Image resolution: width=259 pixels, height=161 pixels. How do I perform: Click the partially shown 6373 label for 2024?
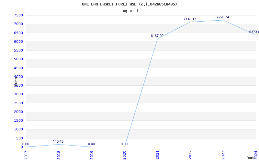coord(254,32)
